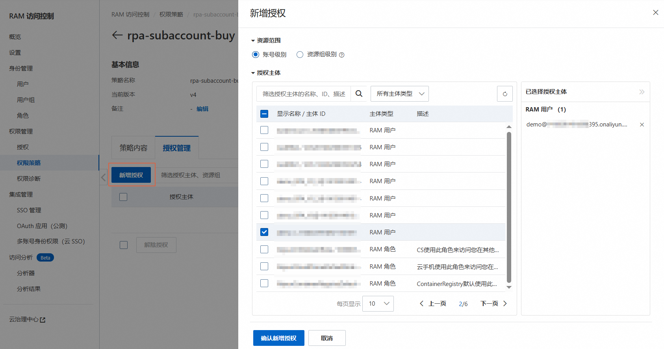Go to 上一页 previous page
664x349 pixels.
433,304
